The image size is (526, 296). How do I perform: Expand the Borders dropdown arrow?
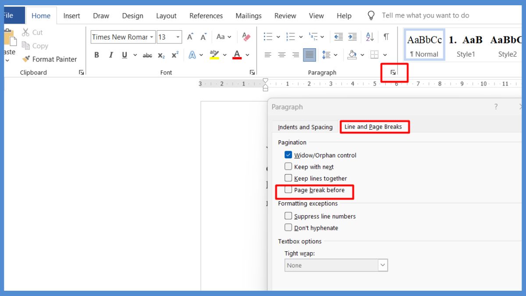[385, 55]
